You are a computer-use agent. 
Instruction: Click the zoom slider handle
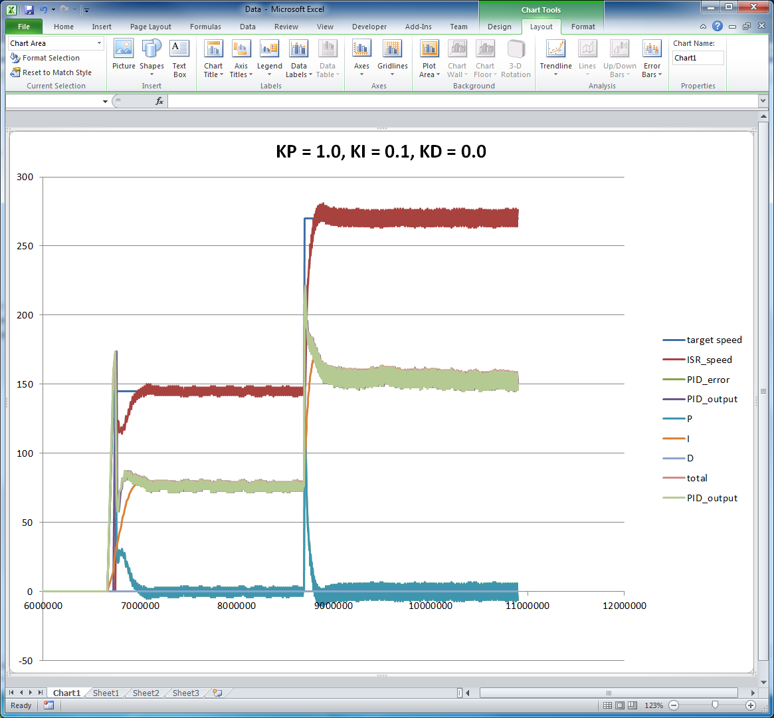point(715,705)
